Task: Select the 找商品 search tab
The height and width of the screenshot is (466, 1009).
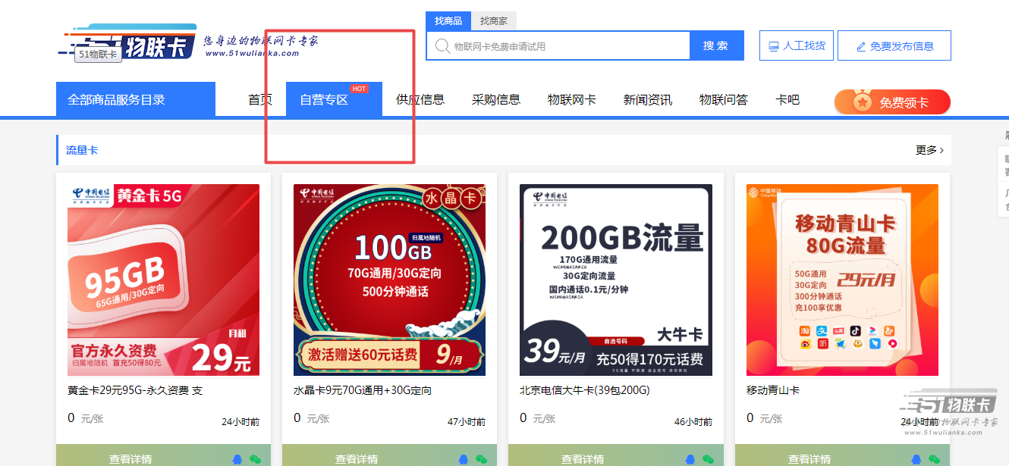Action: [x=448, y=21]
